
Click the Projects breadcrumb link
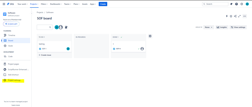pos(40,12)
